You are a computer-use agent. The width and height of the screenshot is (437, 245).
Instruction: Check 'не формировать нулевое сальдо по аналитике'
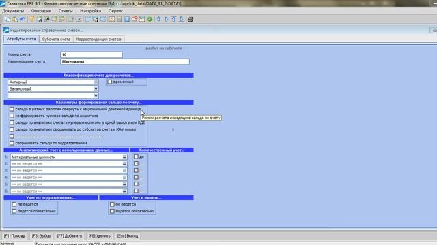[12, 116]
